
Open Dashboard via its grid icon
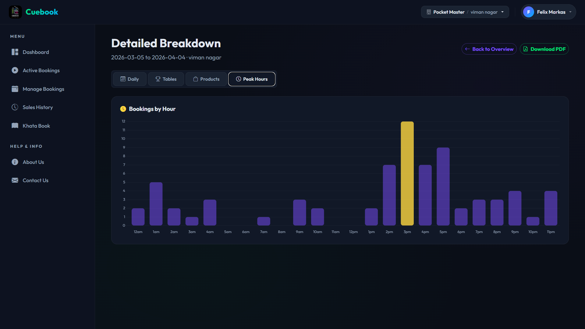(x=15, y=52)
